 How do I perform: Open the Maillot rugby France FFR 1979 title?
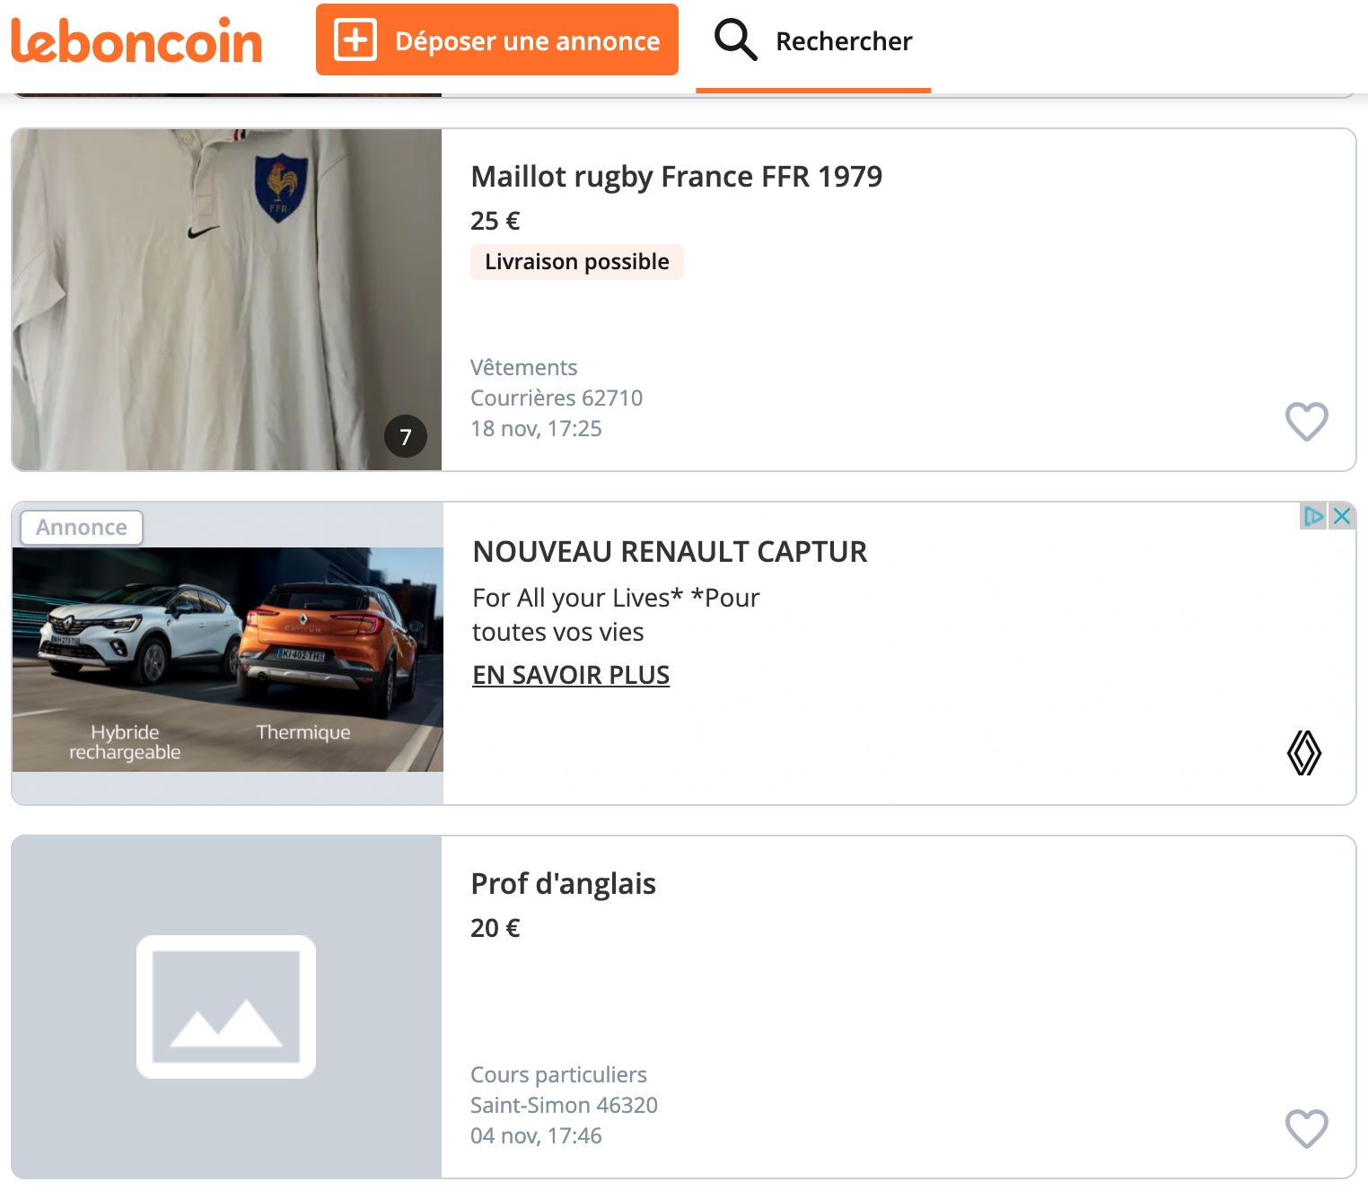(676, 177)
